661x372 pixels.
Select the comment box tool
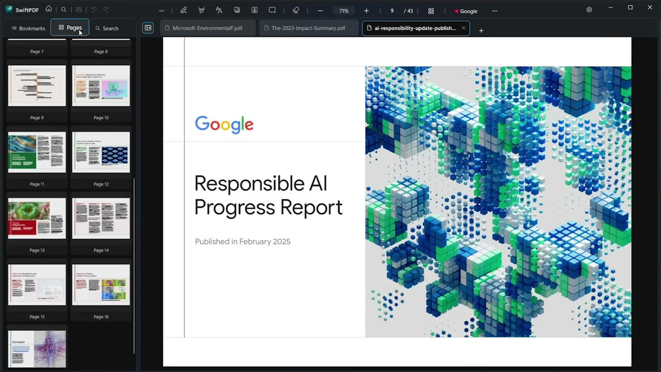(x=272, y=10)
